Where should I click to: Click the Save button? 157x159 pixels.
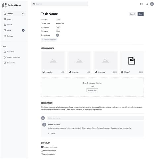pos(140,14)
